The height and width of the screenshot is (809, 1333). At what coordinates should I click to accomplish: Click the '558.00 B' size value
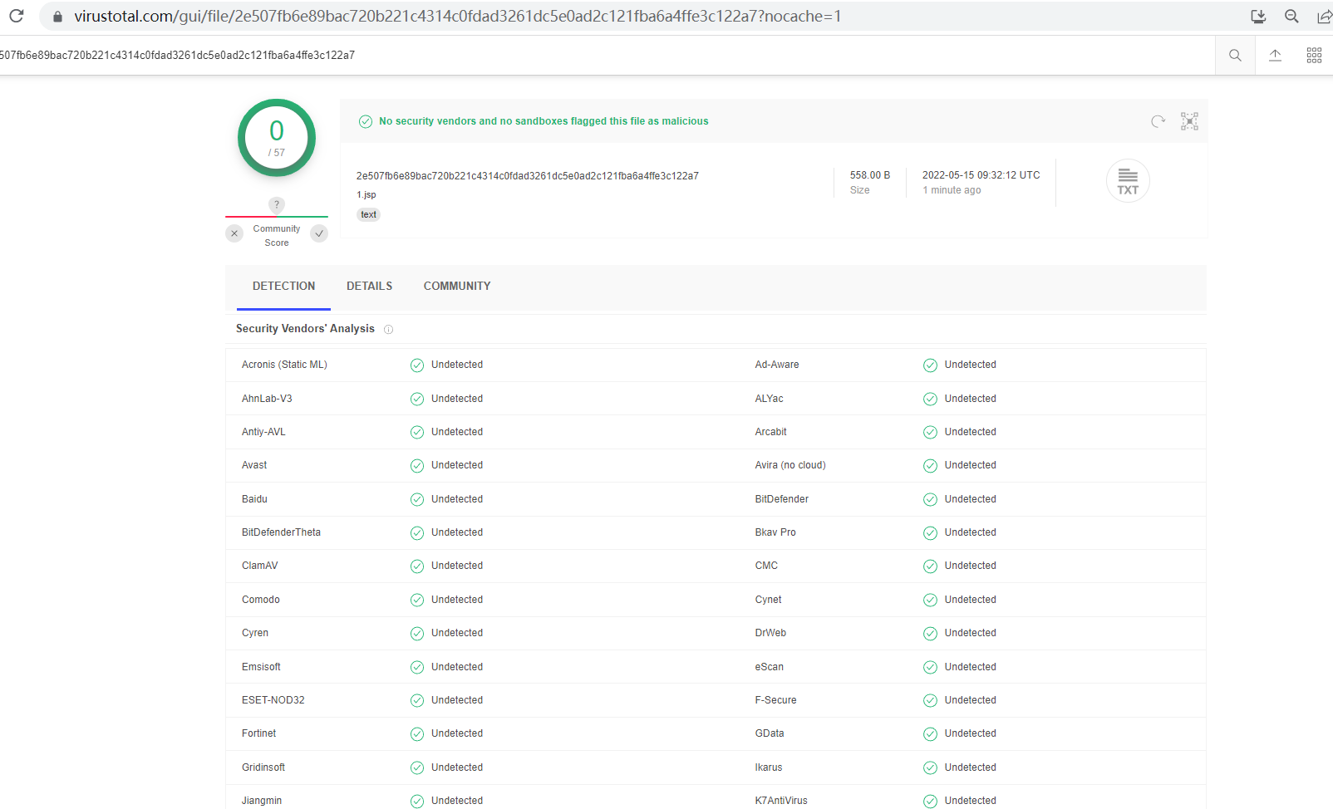pos(870,175)
